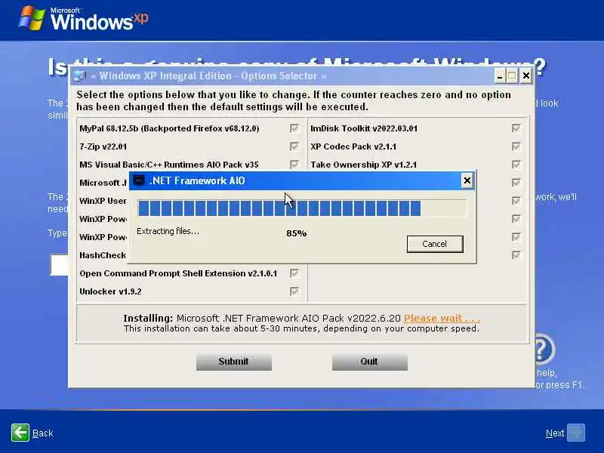Go Back using the green arrow icon
This screenshot has width=604, height=453.
click(x=20, y=433)
